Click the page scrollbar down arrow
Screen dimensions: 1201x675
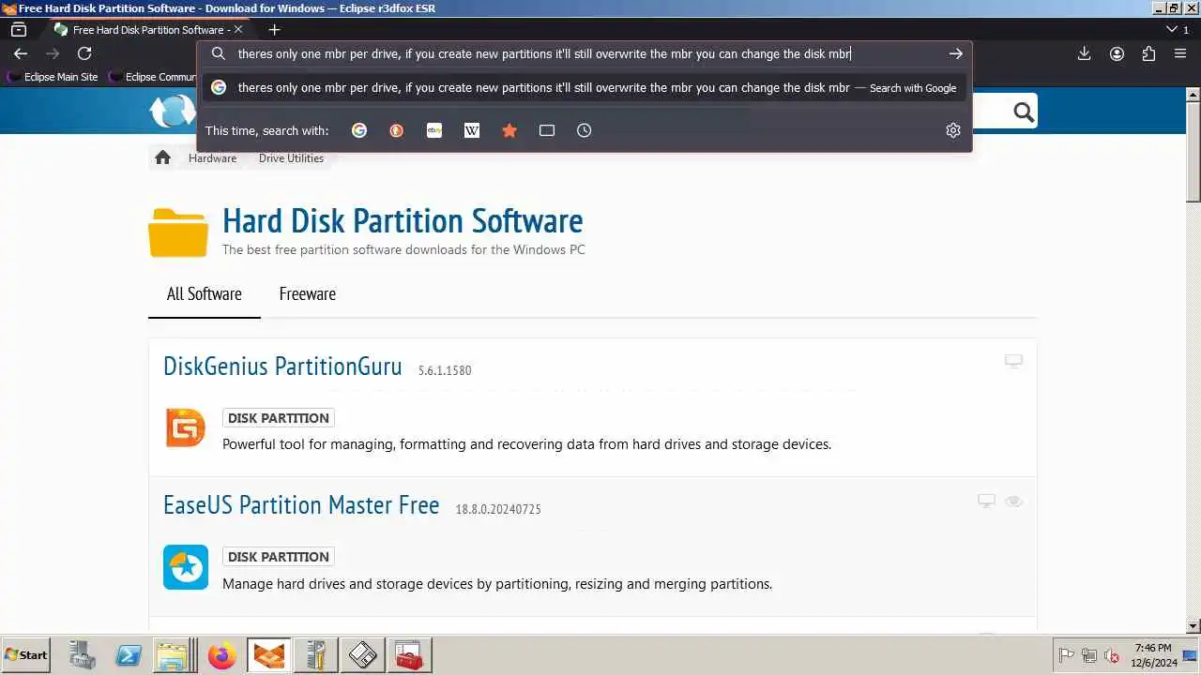[x=1193, y=625]
